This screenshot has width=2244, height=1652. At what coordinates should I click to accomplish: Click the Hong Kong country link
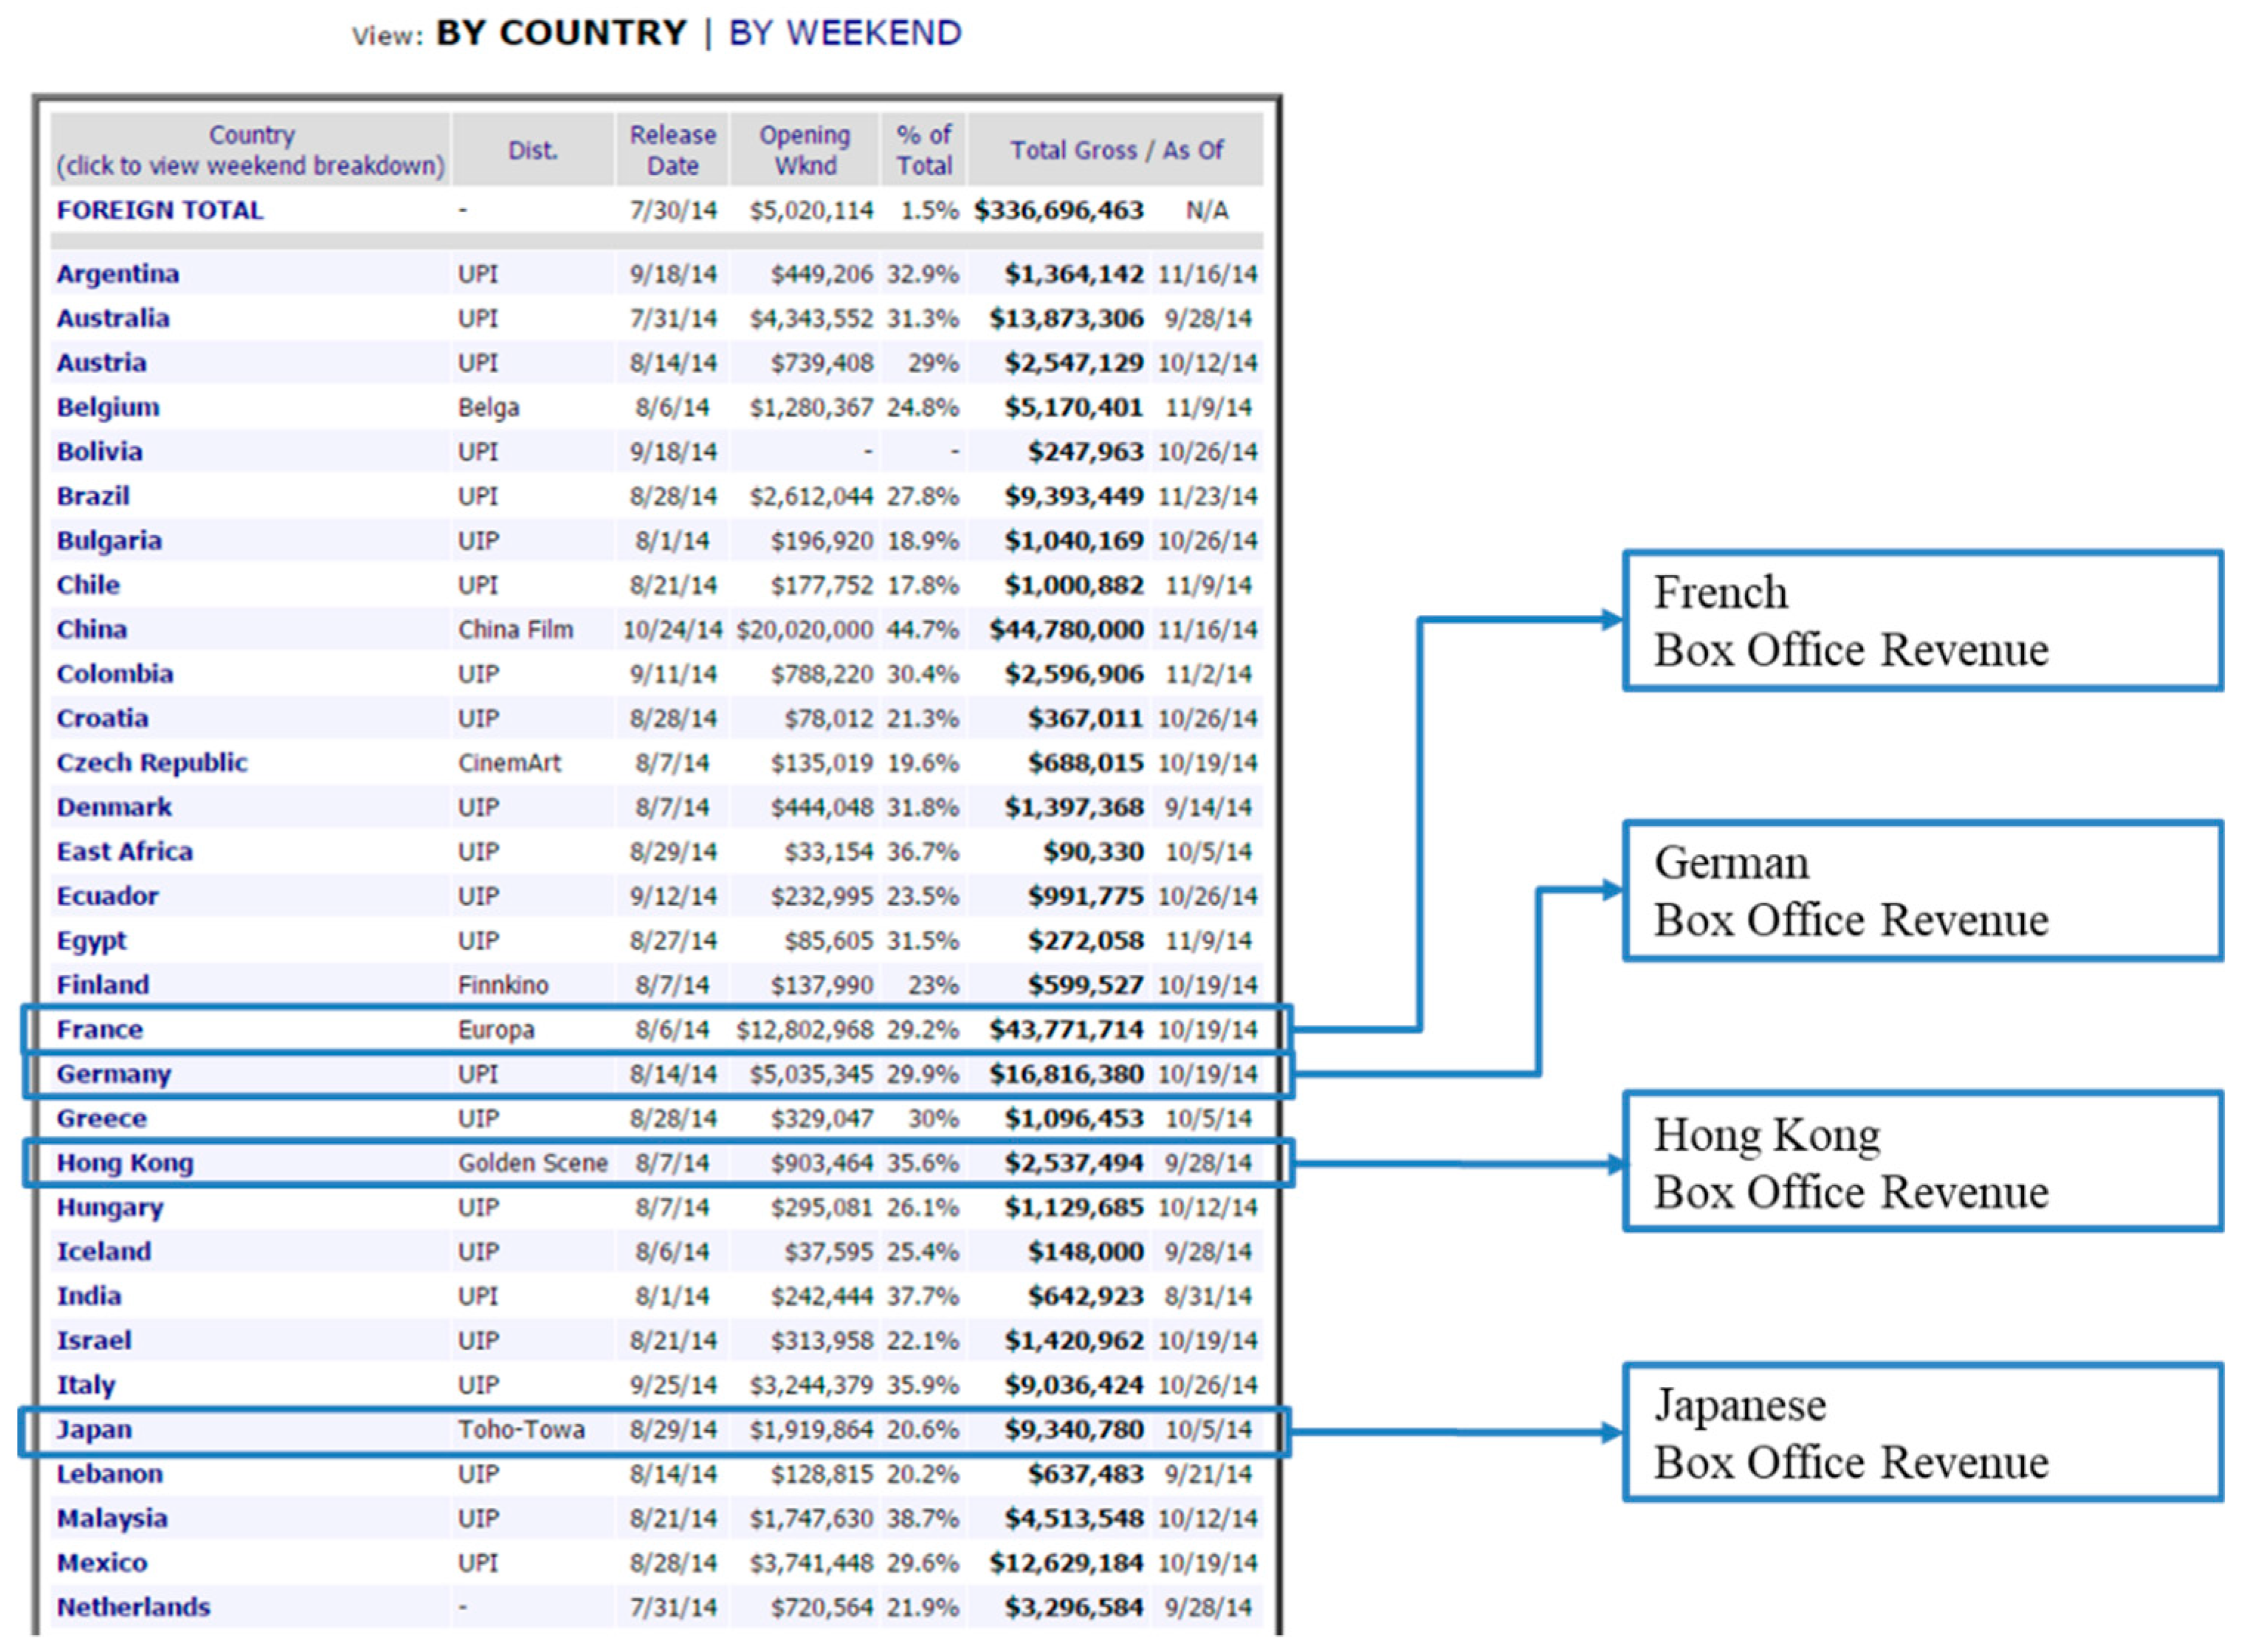(x=125, y=1163)
